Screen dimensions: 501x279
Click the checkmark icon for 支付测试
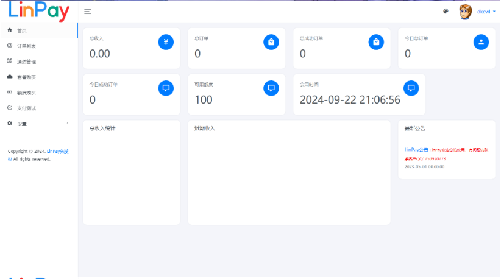click(10, 108)
